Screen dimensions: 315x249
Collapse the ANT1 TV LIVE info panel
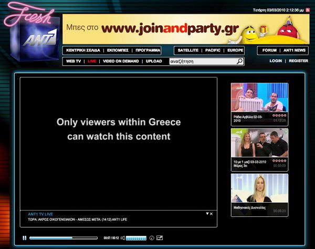point(207,214)
